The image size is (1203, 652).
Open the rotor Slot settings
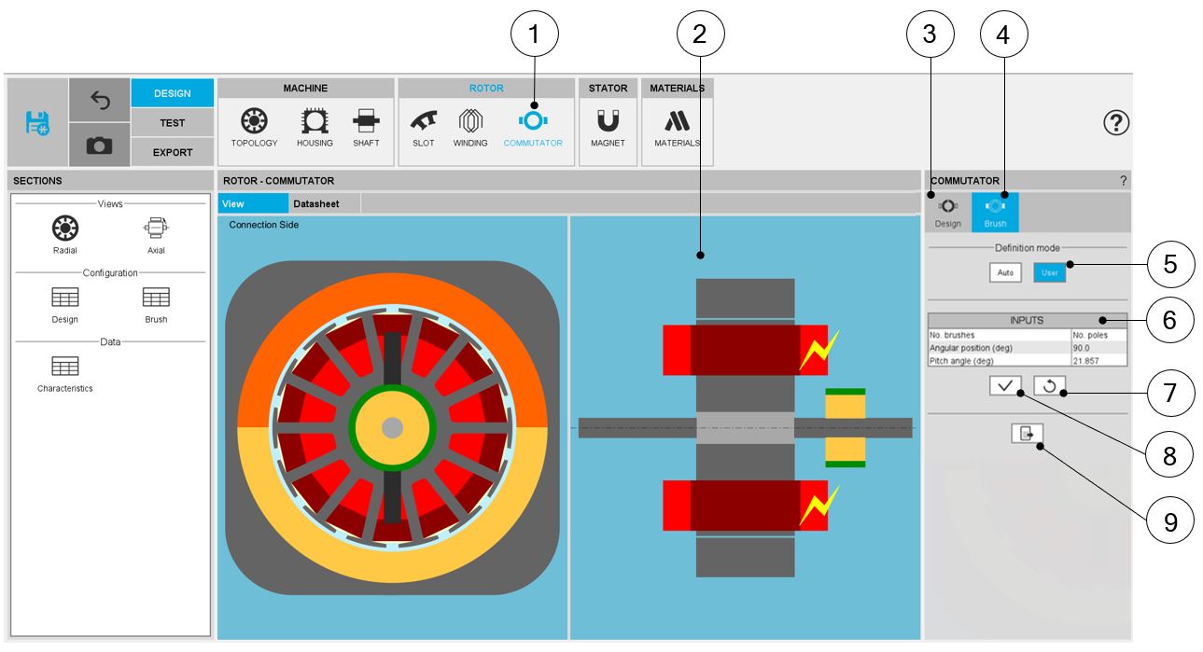coord(424,128)
